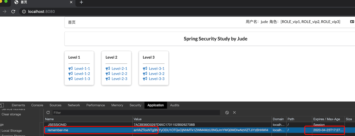Click the 首页 home link
The width and height of the screenshot is (355, 136).
(72, 22)
